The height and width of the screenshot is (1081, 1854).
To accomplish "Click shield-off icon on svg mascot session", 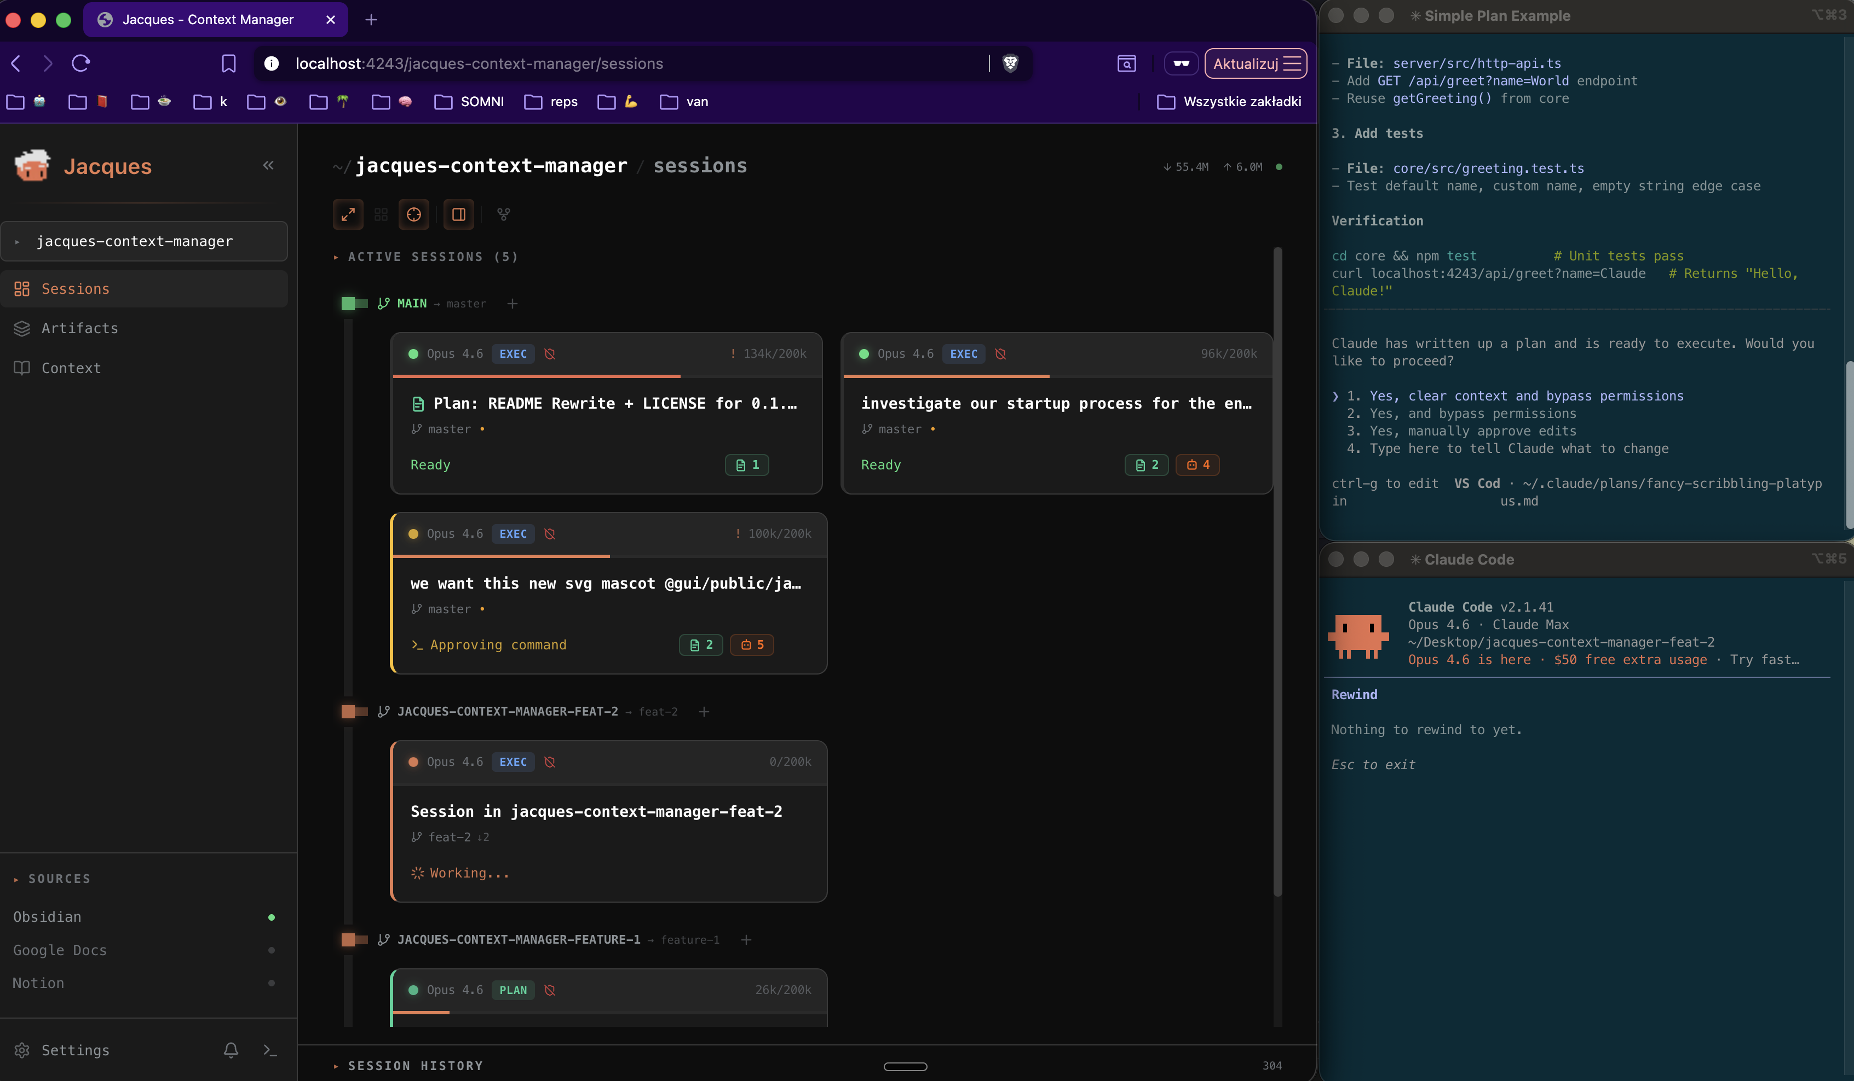I will pos(550,534).
